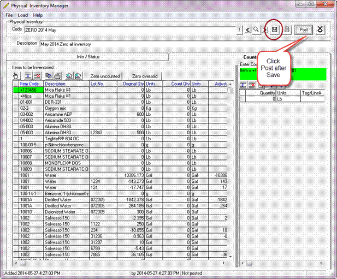
Task: Click the row selector left of +123456
Action: [16, 90]
